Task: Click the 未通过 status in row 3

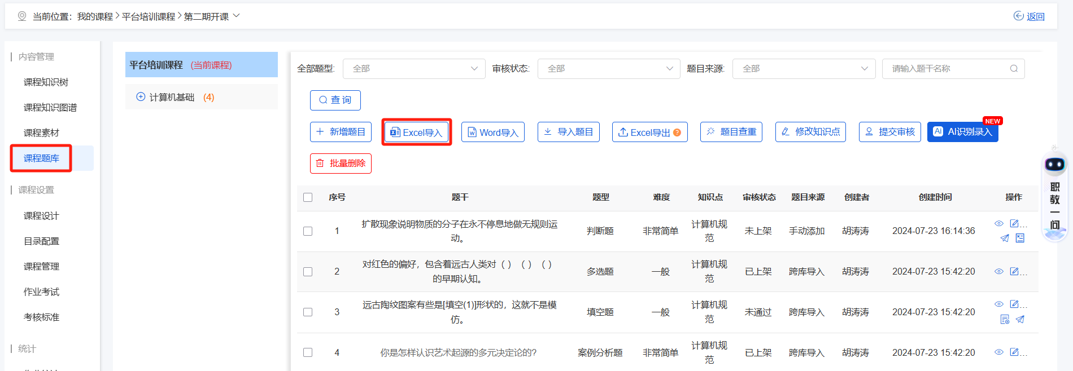Action: coord(758,312)
